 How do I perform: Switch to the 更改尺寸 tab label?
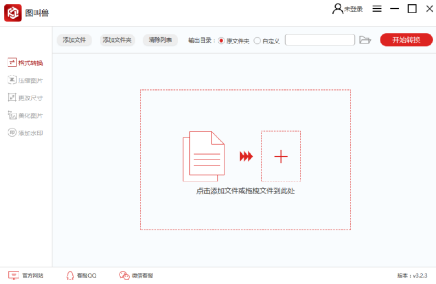[31, 98]
